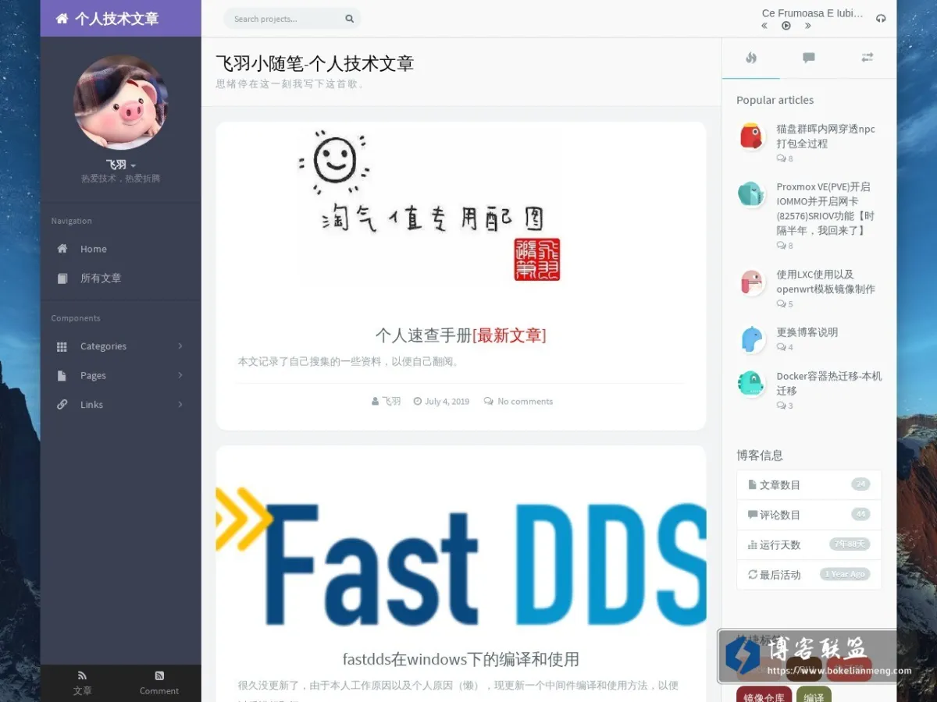Image resolution: width=937 pixels, height=702 pixels.
Task: Click the pig avatar image
Action: click(x=120, y=102)
